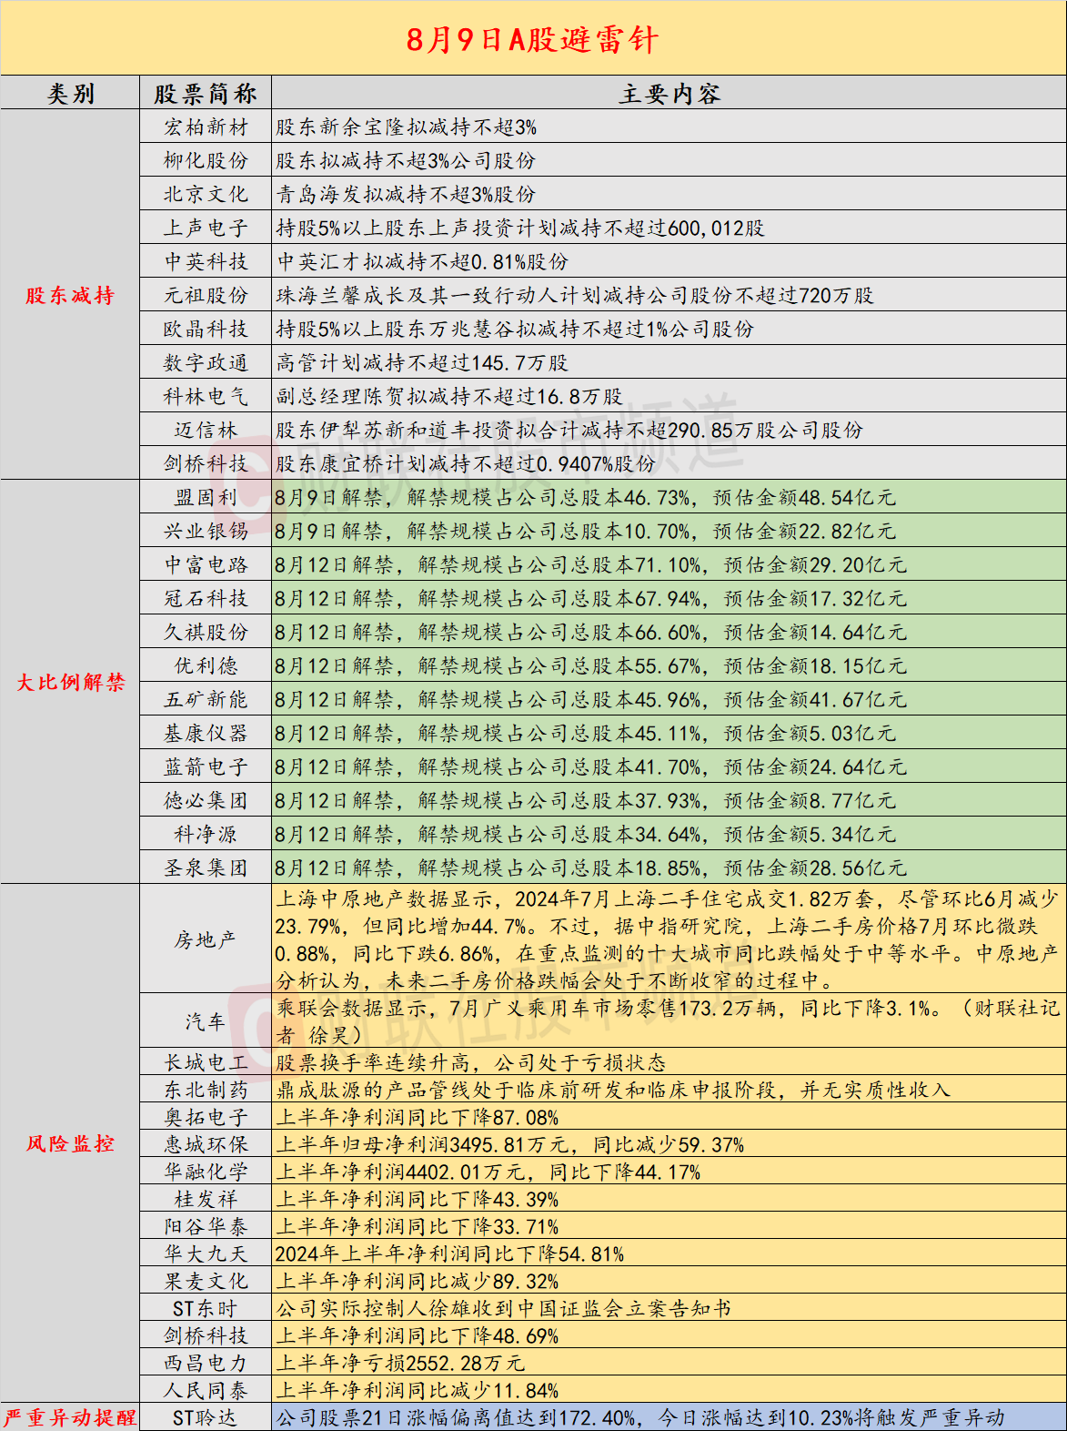Select stock name 宏柏新材

click(206, 127)
